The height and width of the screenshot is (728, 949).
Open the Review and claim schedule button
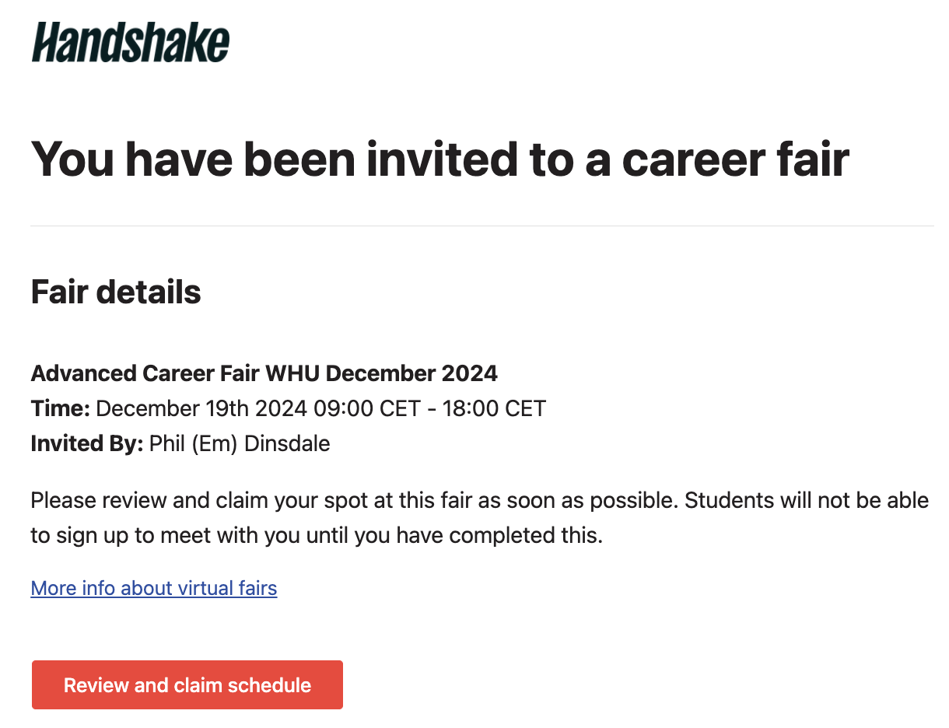point(187,685)
